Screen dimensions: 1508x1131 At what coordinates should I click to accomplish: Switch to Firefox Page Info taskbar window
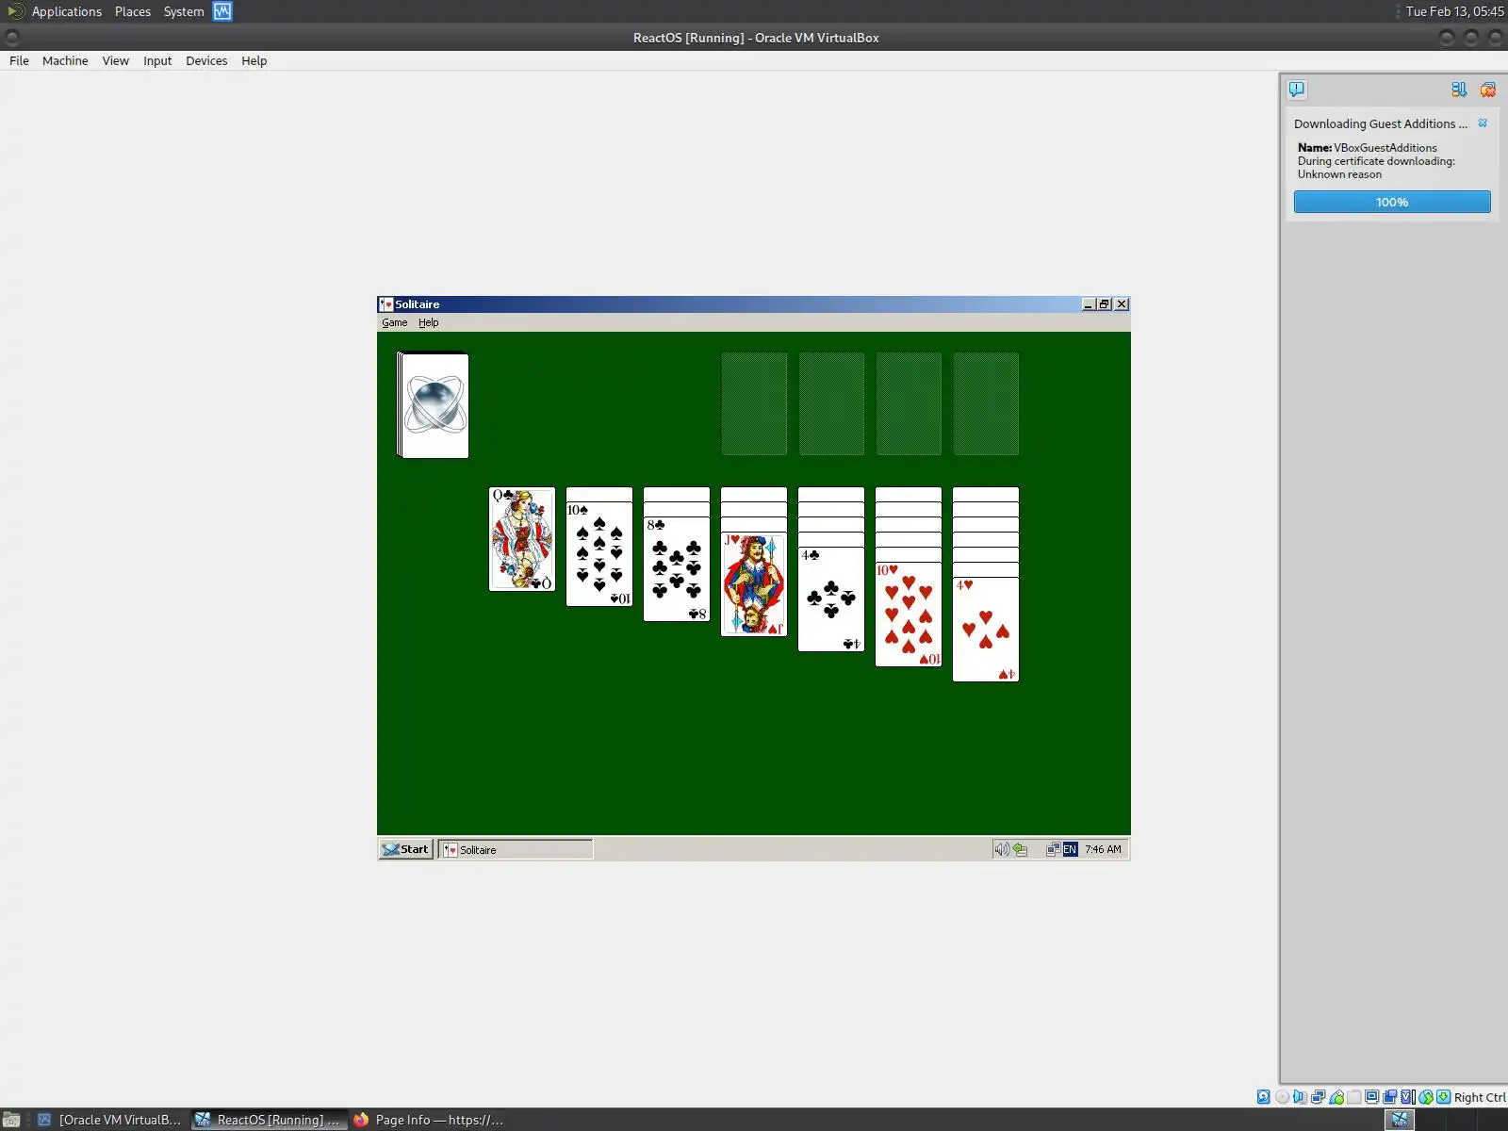point(429,1120)
